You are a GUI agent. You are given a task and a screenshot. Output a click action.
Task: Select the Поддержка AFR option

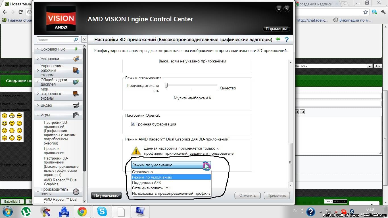[x=171, y=183]
